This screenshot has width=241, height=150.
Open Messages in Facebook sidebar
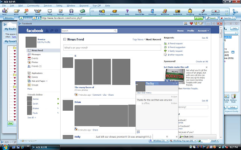point(36,54)
